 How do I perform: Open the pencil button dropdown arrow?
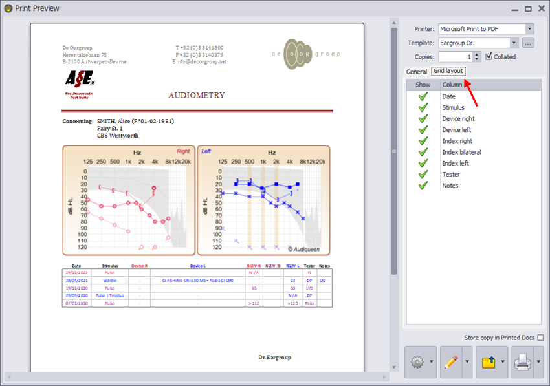pos(467,362)
